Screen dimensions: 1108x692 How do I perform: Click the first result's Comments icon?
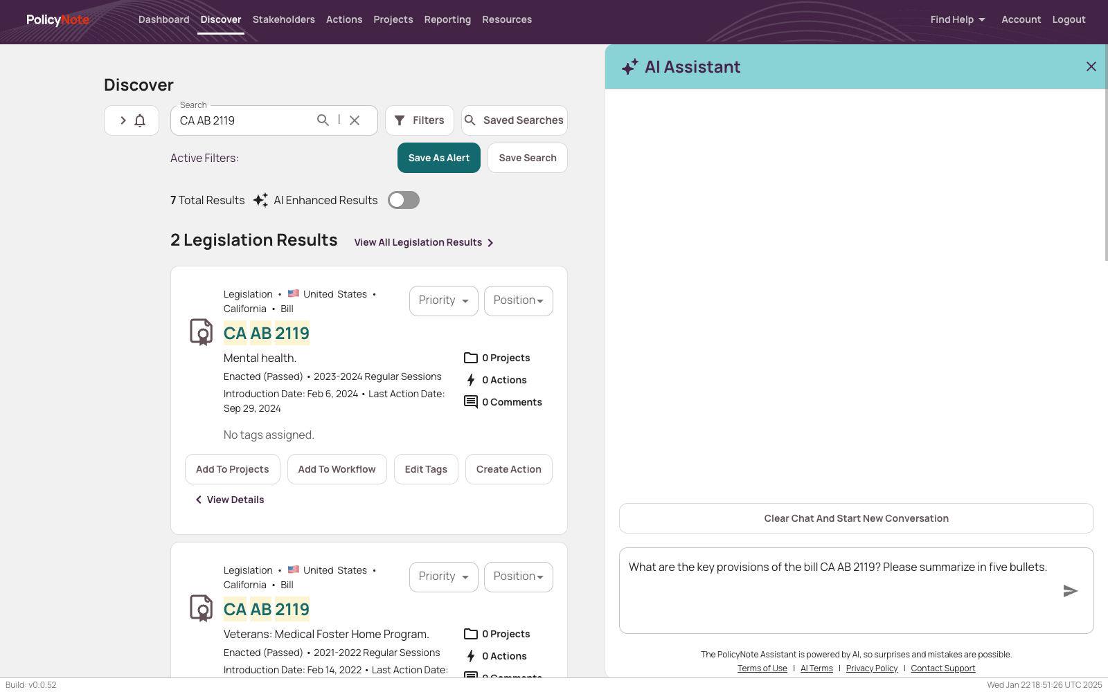click(471, 402)
